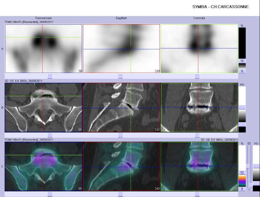Select the row A sagittal SPECT viewport
Viewport: 260px width, 197px height.
click(121, 49)
